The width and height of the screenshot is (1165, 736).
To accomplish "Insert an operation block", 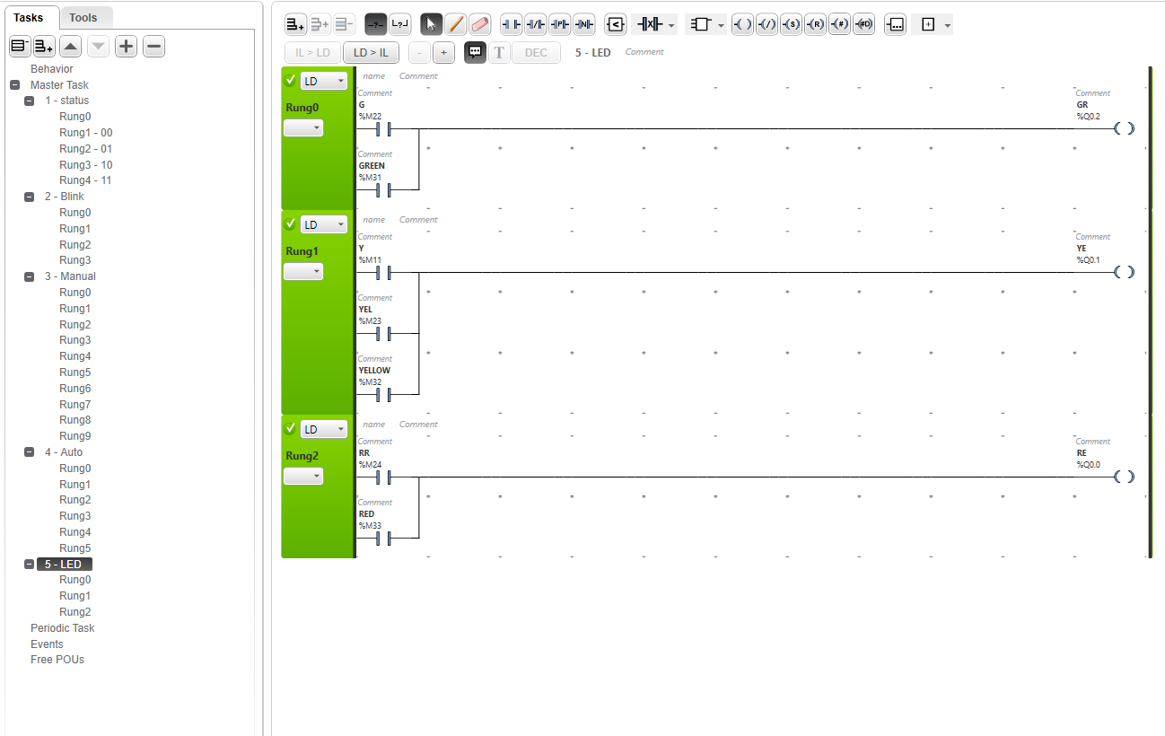I will (x=895, y=24).
